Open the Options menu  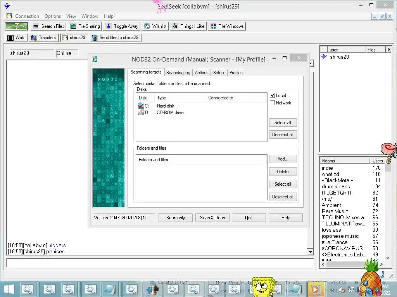[x=53, y=16]
